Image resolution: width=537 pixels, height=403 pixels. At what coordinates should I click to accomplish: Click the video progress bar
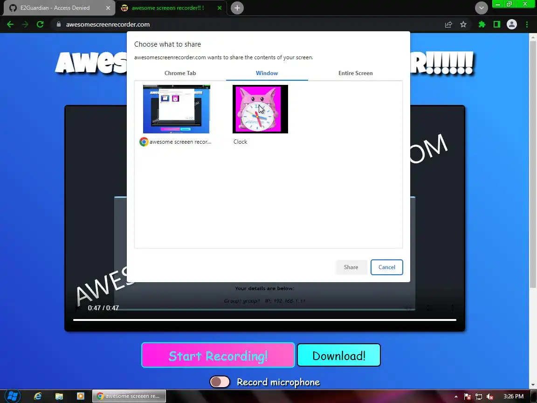pyautogui.click(x=264, y=320)
